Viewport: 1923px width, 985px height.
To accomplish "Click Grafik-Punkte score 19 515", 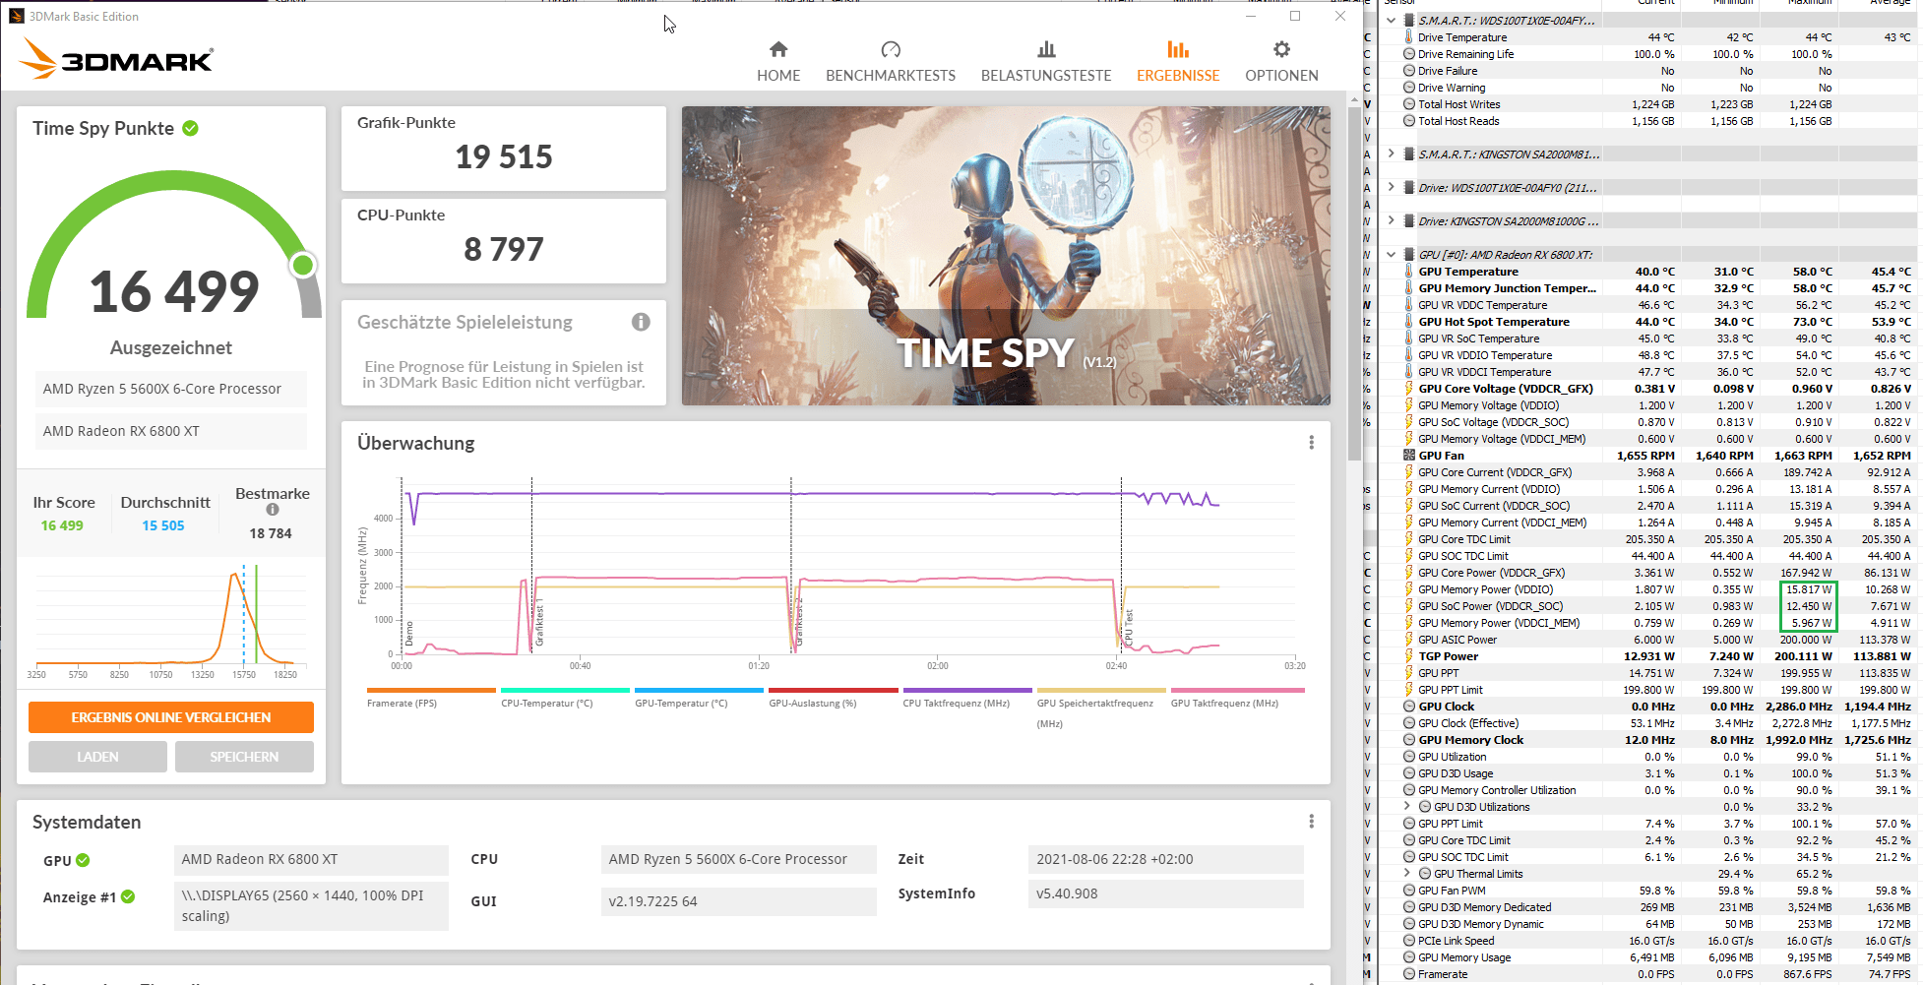I will click(x=504, y=156).
